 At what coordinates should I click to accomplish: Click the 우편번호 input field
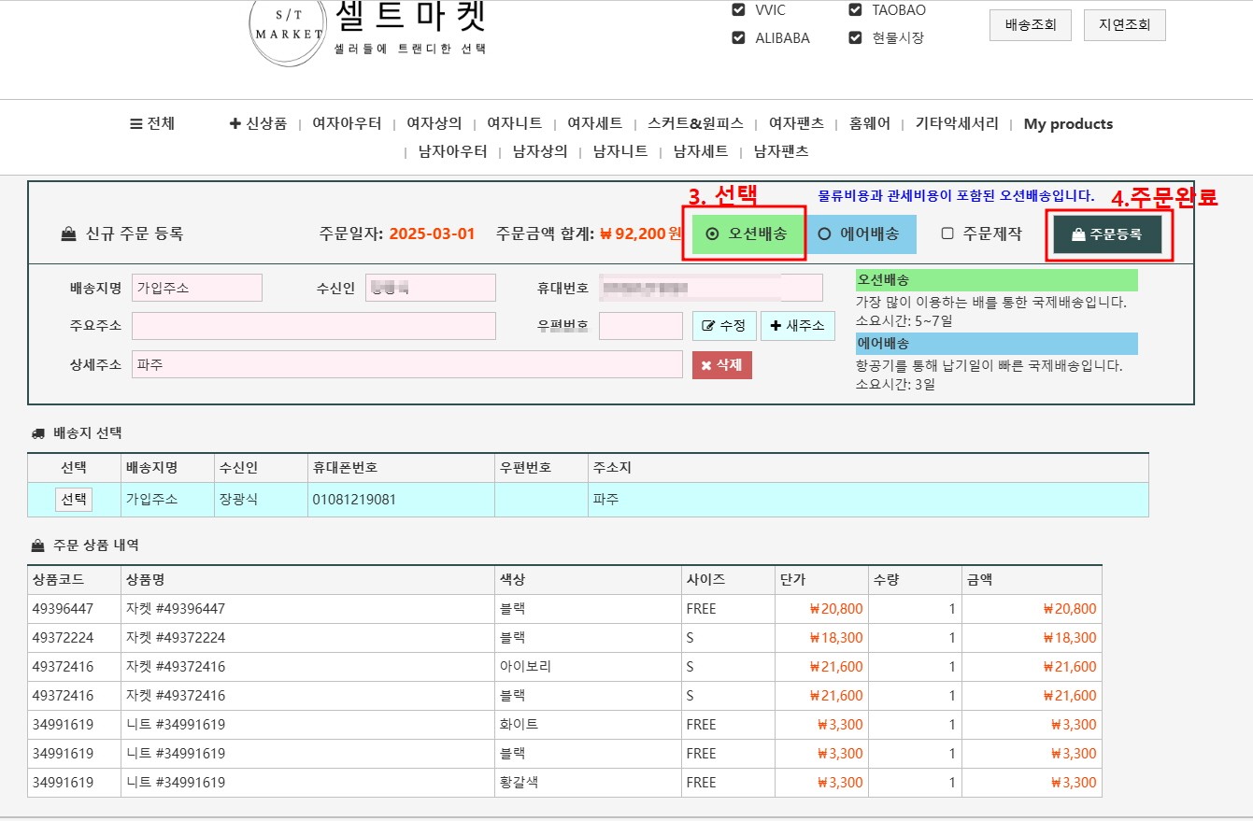(x=641, y=326)
